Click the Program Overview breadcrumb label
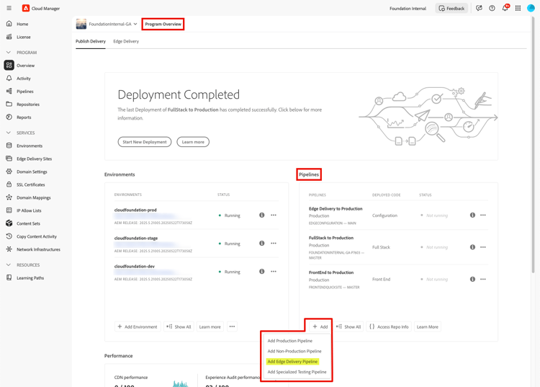Image resolution: width=540 pixels, height=387 pixels. point(163,24)
